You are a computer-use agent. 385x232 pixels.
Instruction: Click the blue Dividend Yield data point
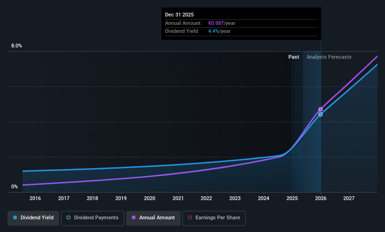[x=320, y=115]
